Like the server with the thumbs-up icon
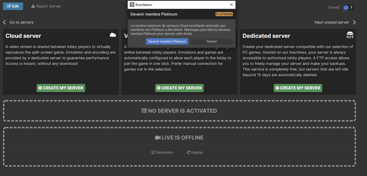Screen dimensions: 367x176 tap(346, 7)
